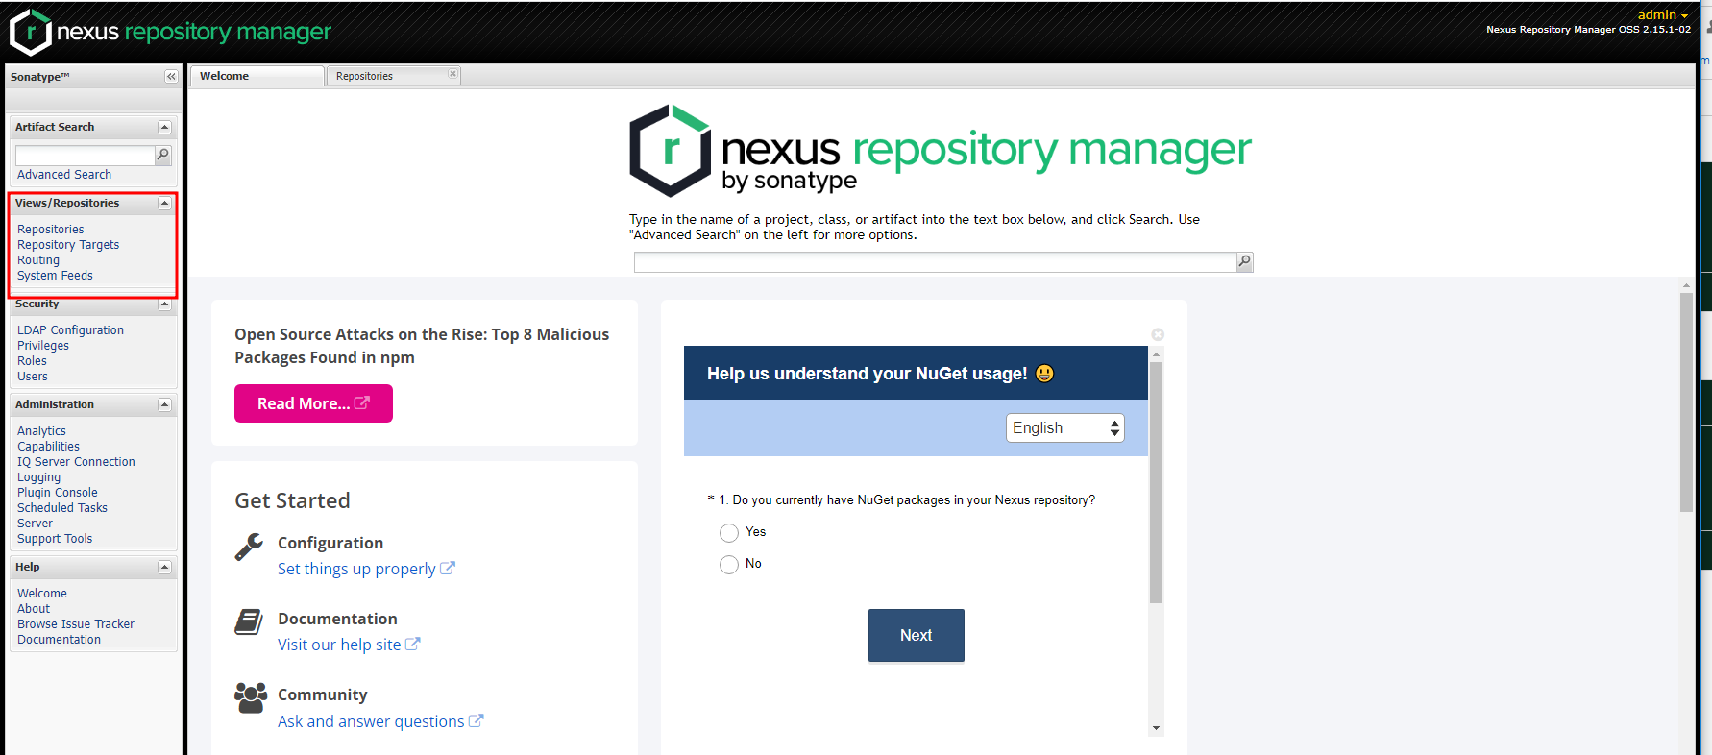Click the survey scrollbar down arrow
This screenshot has height=755, width=1712.
(1156, 728)
